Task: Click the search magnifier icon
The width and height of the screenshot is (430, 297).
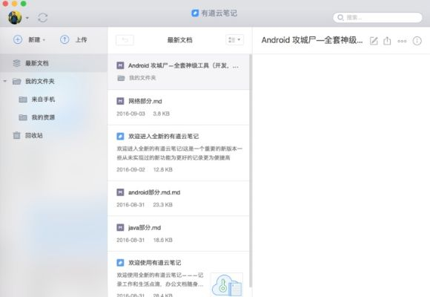Action: [x=340, y=18]
